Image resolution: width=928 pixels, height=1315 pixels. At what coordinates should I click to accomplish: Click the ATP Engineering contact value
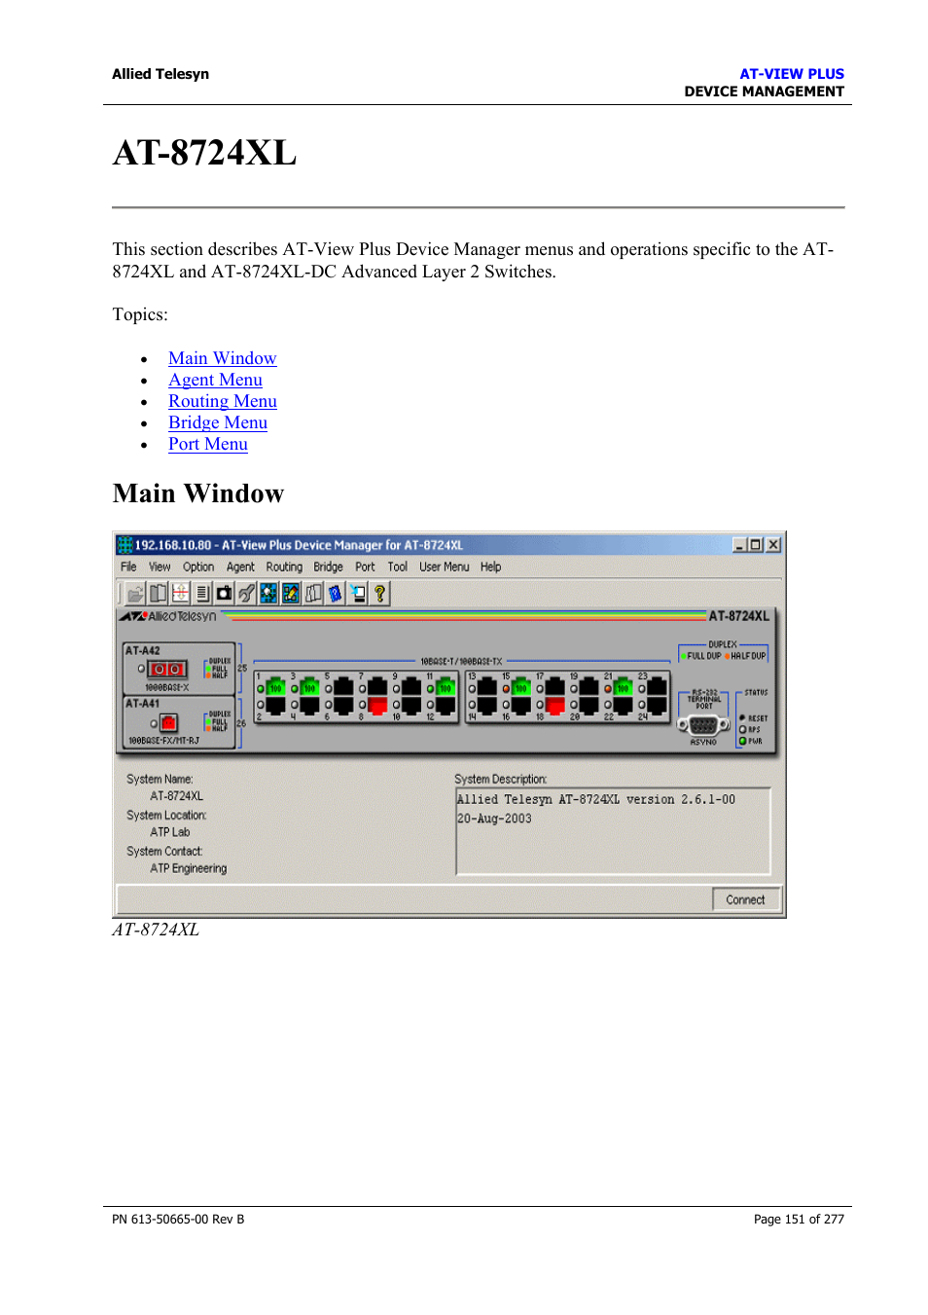(x=189, y=868)
